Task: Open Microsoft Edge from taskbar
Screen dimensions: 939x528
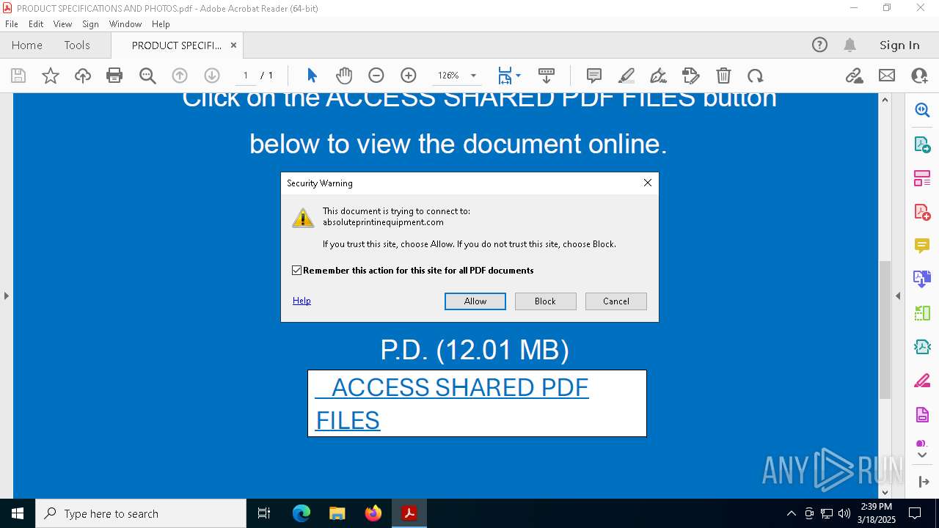Action: tap(302, 513)
